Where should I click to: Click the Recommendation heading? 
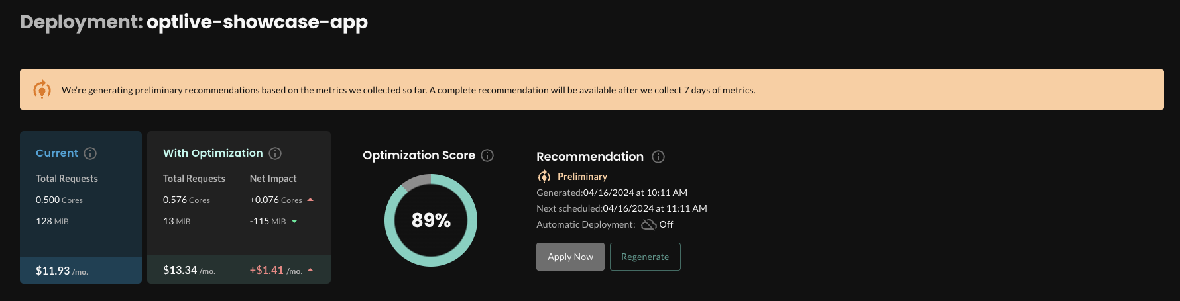tap(590, 157)
